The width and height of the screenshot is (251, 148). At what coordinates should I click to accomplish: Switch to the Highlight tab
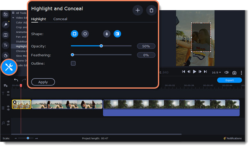38,19
